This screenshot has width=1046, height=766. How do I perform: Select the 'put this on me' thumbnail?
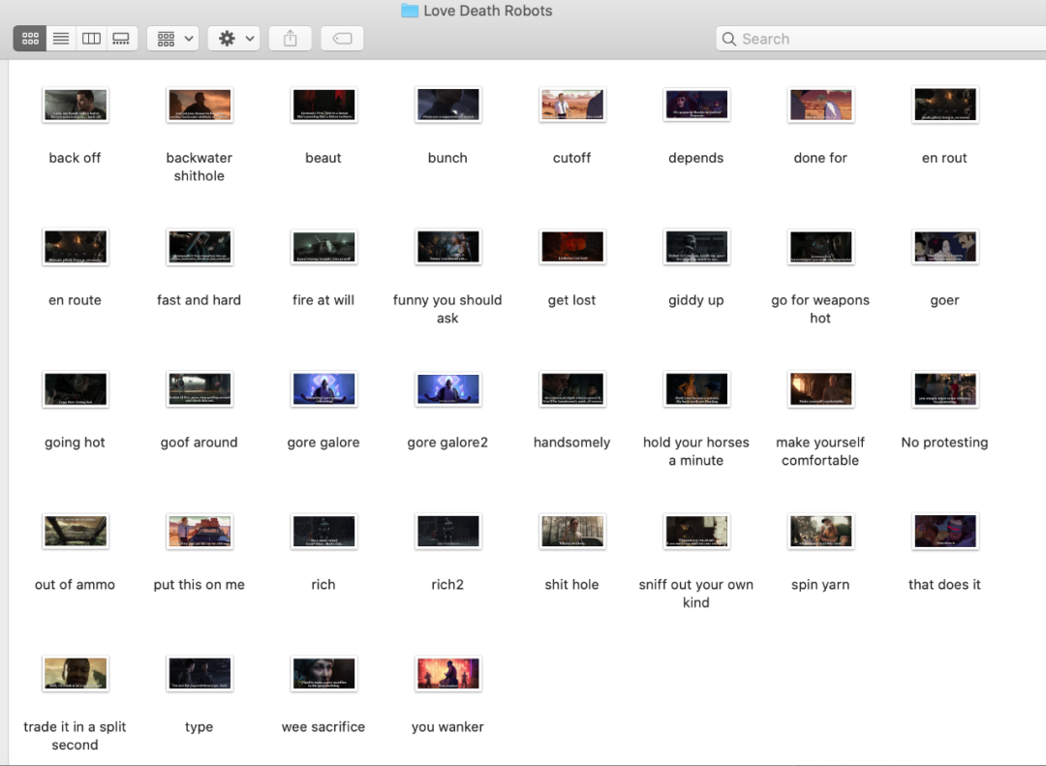point(200,532)
